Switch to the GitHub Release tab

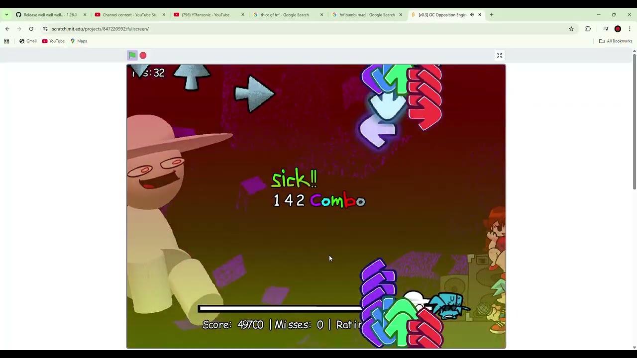pos(50,15)
